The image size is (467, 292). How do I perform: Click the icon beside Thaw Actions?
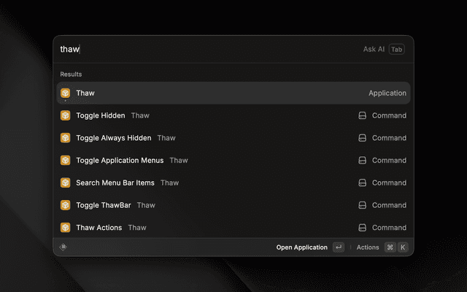(x=65, y=228)
